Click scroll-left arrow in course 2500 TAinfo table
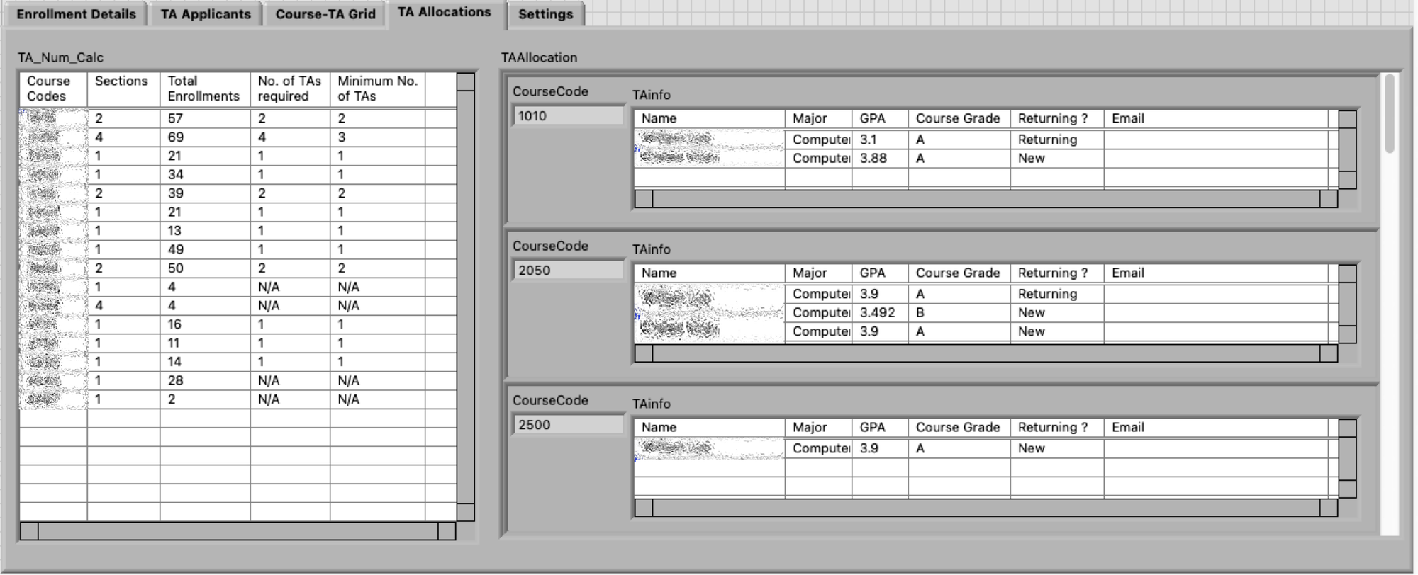The image size is (1418, 575). click(644, 508)
